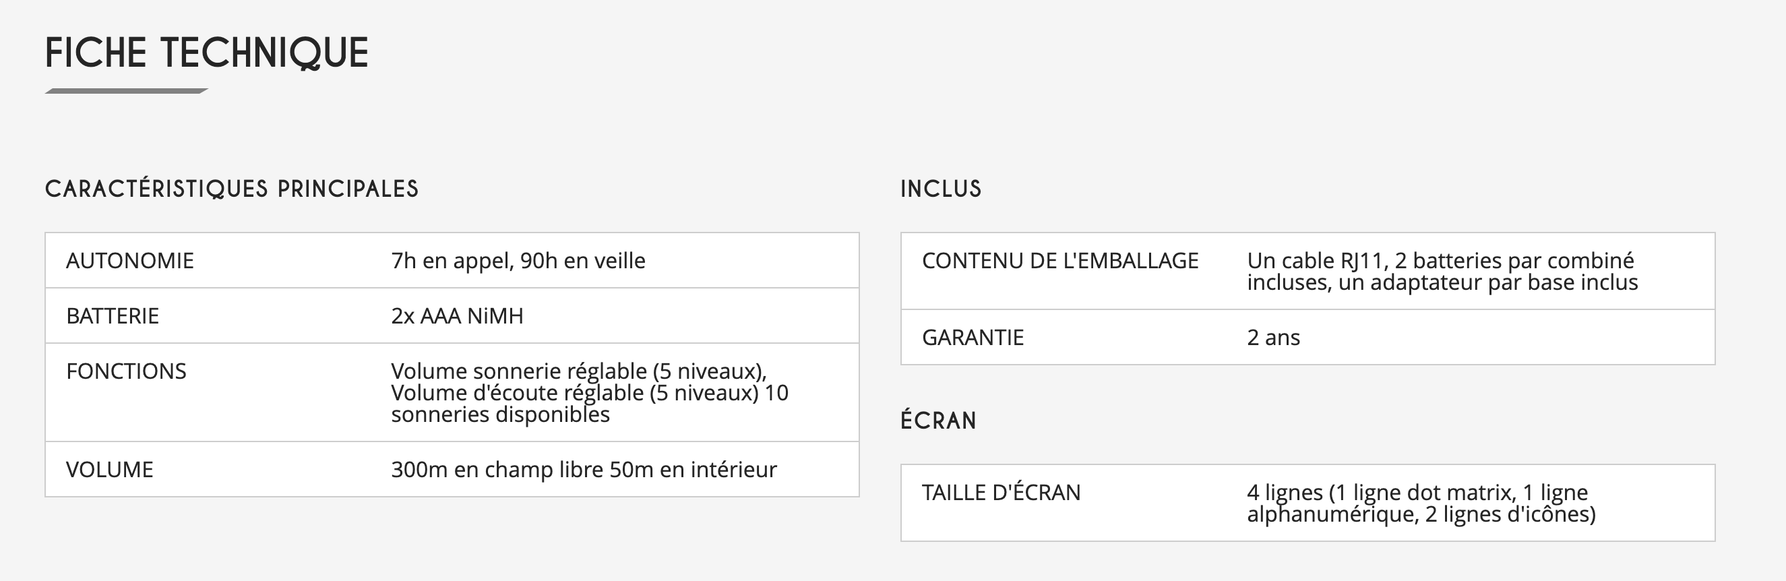The image size is (1786, 581).
Task: Select the CARACTÉRISTIQUES PRINCIPALES section title
Action: tap(232, 189)
